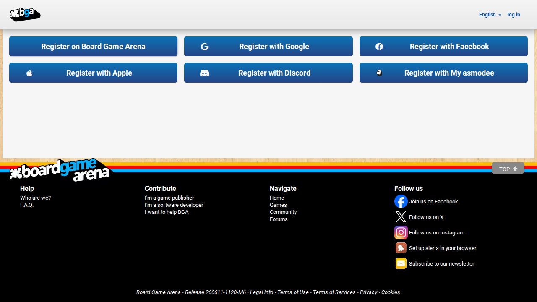The width and height of the screenshot is (537, 302).
Task: Click Follow us on Instagram link
Action: tap(437, 233)
